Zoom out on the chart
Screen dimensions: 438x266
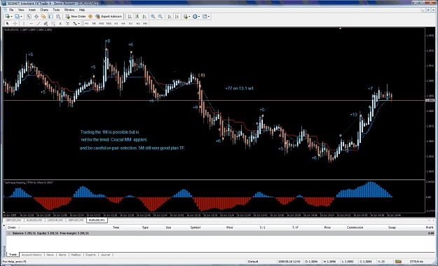click(160, 17)
